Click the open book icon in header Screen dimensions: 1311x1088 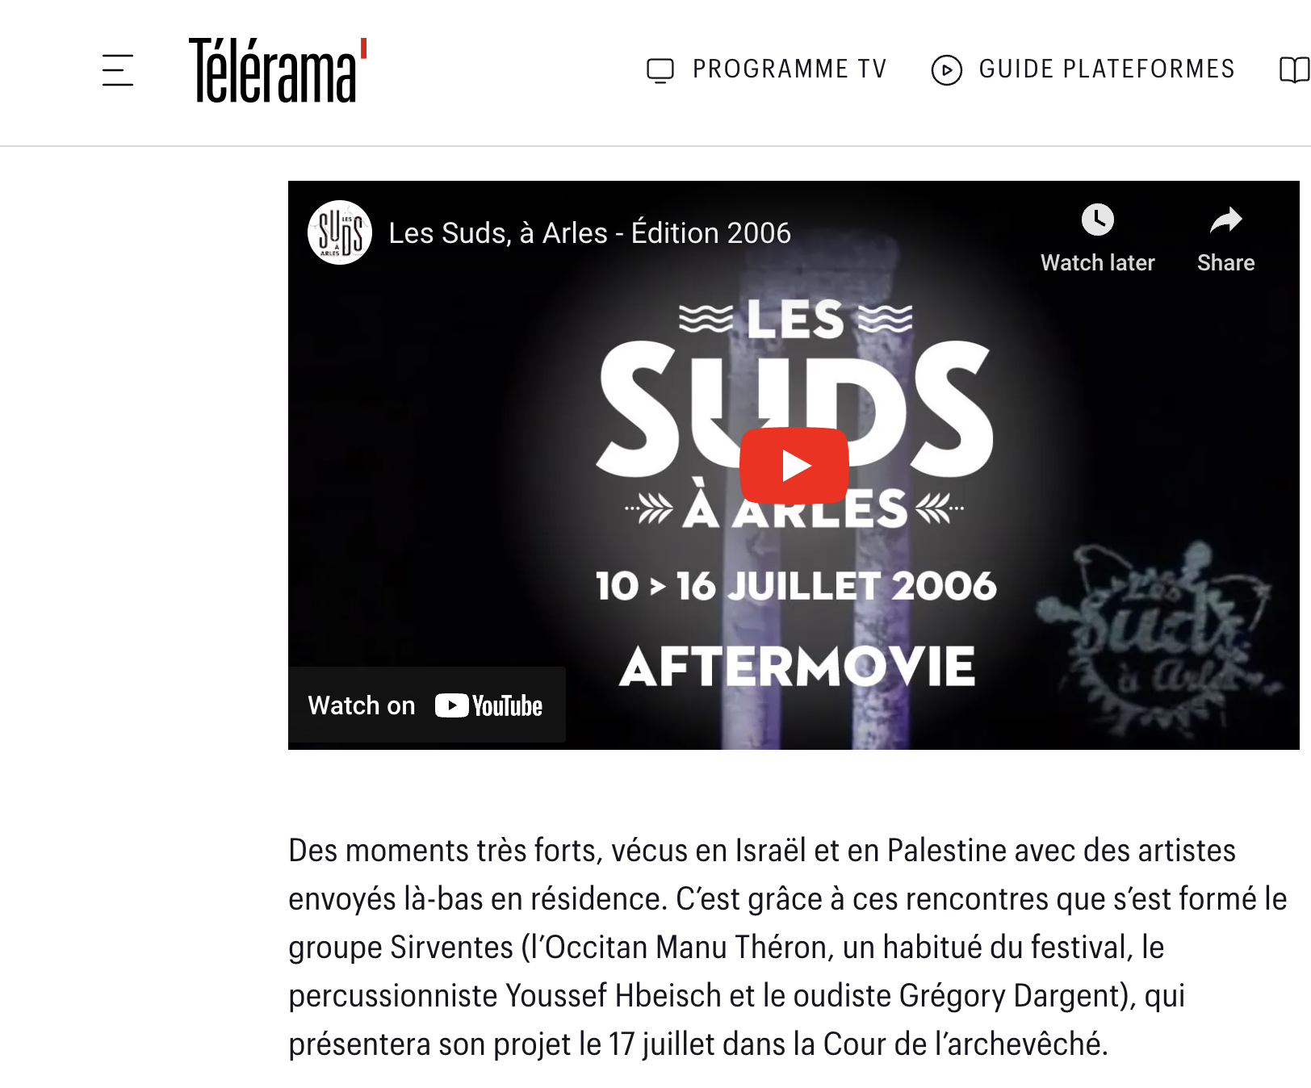[1295, 70]
